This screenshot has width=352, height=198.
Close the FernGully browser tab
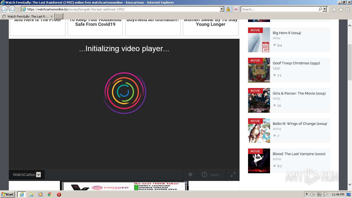pyautogui.click(x=51, y=16)
